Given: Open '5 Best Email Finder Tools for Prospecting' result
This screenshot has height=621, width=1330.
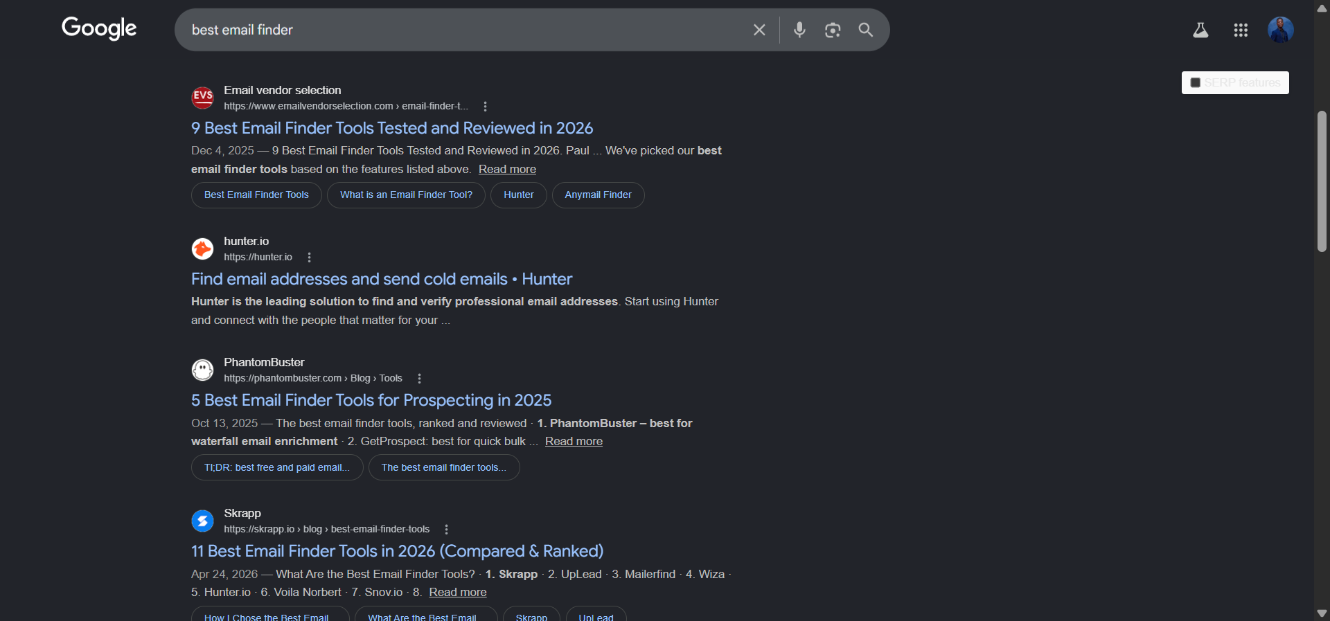Looking at the screenshot, I should (371, 400).
